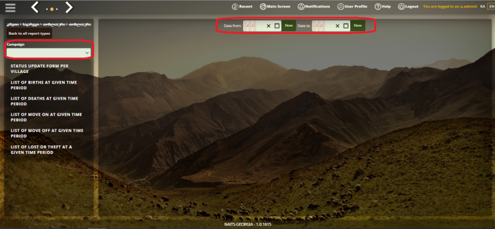The height and width of the screenshot is (229, 495).
Task: Go forward with the right arrow
Action: pyautogui.click(x=69, y=7)
